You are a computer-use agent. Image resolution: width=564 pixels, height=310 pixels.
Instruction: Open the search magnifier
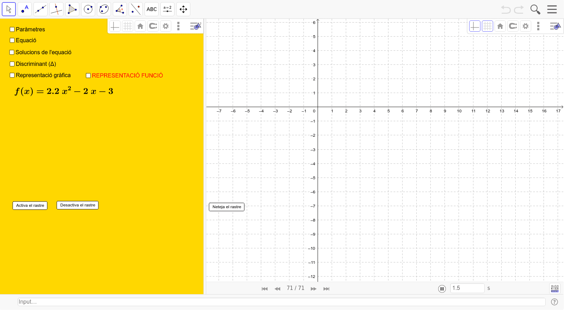point(535,10)
